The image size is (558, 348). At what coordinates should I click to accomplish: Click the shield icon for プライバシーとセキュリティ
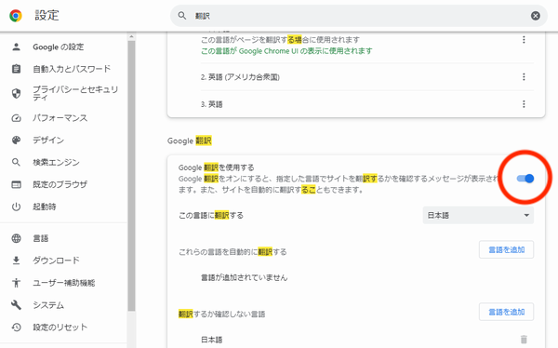(16, 93)
